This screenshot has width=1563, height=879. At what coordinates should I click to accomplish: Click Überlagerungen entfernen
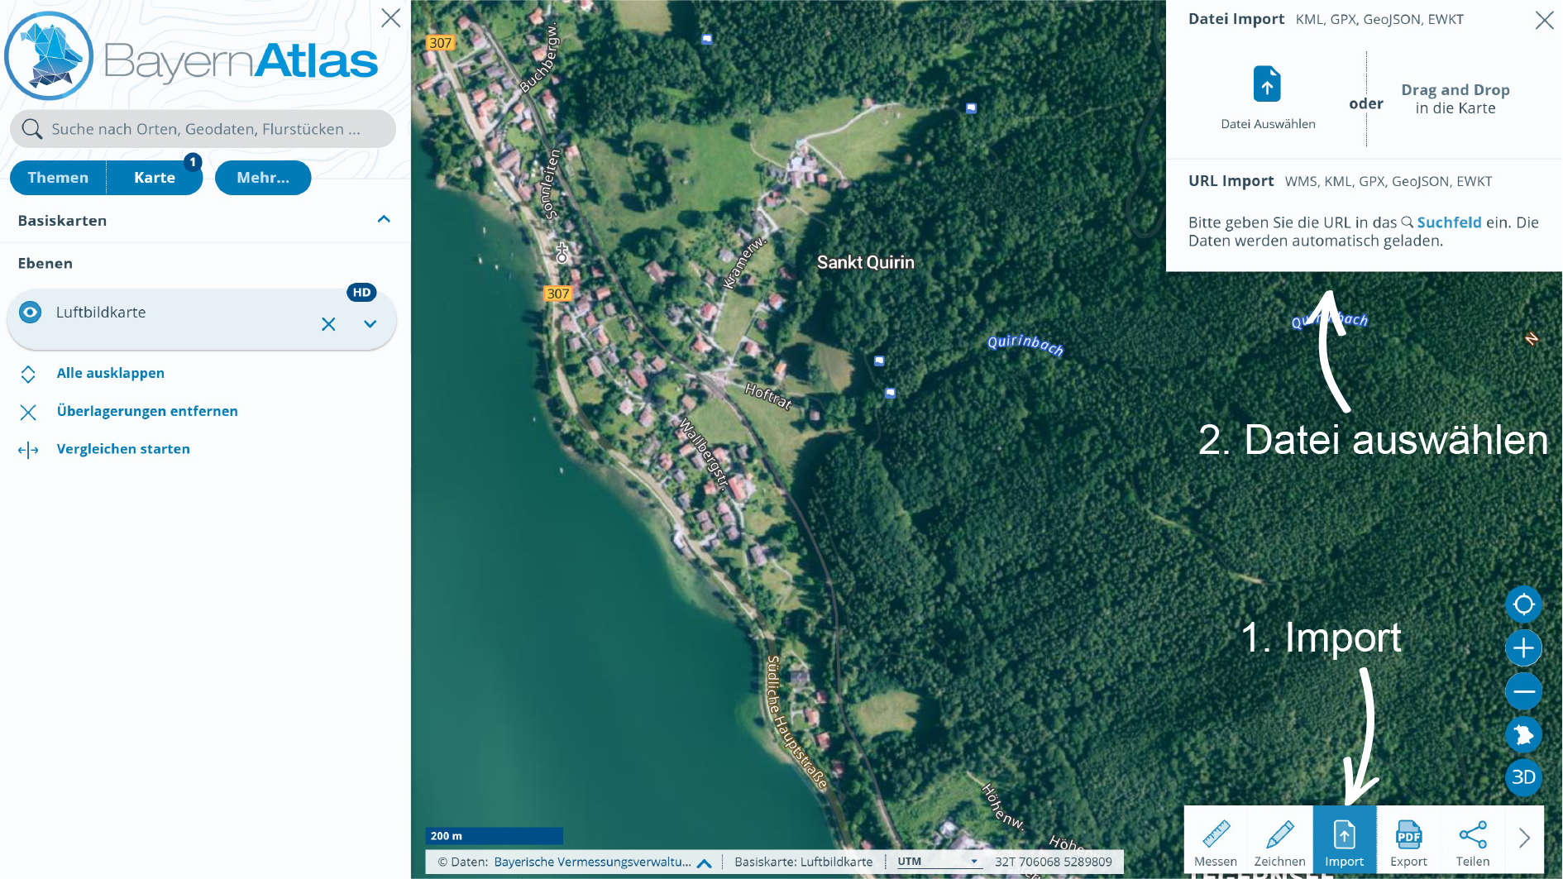point(147,411)
